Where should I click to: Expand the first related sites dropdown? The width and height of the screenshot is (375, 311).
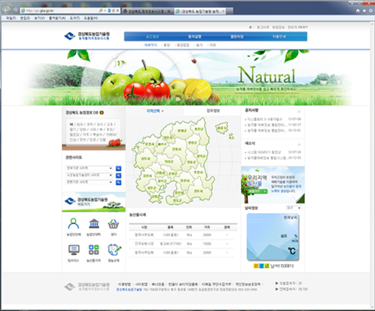pyautogui.click(x=89, y=168)
